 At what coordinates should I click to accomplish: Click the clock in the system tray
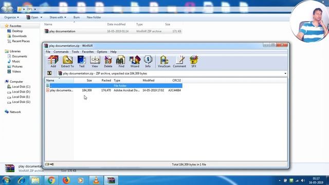316,180
